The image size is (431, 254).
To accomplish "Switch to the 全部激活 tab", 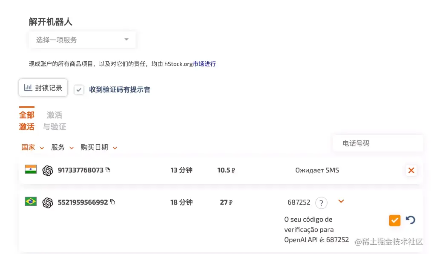I will [x=27, y=120].
